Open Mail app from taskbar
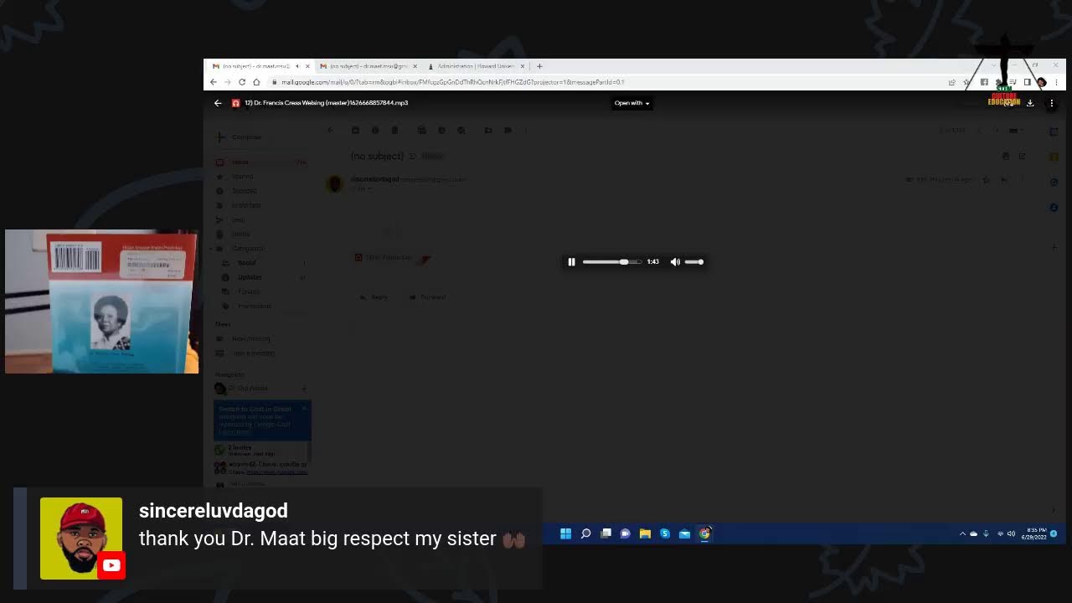 (684, 533)
